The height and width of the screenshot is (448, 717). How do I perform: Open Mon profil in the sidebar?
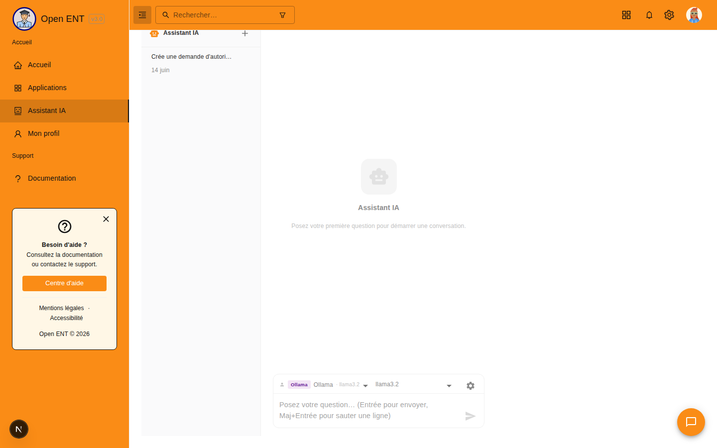click(x=65, y=134)
